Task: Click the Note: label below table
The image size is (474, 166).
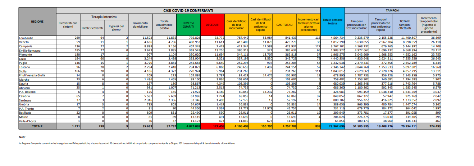Action: coord(22,137)
